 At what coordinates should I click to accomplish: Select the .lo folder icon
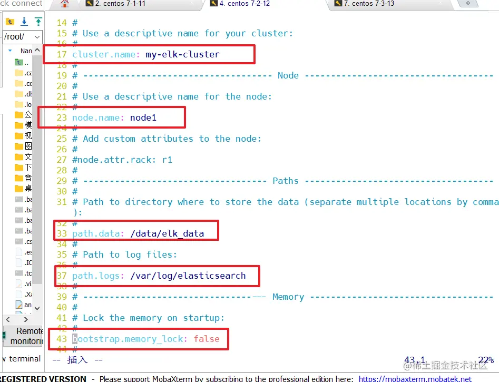[19, 104]
